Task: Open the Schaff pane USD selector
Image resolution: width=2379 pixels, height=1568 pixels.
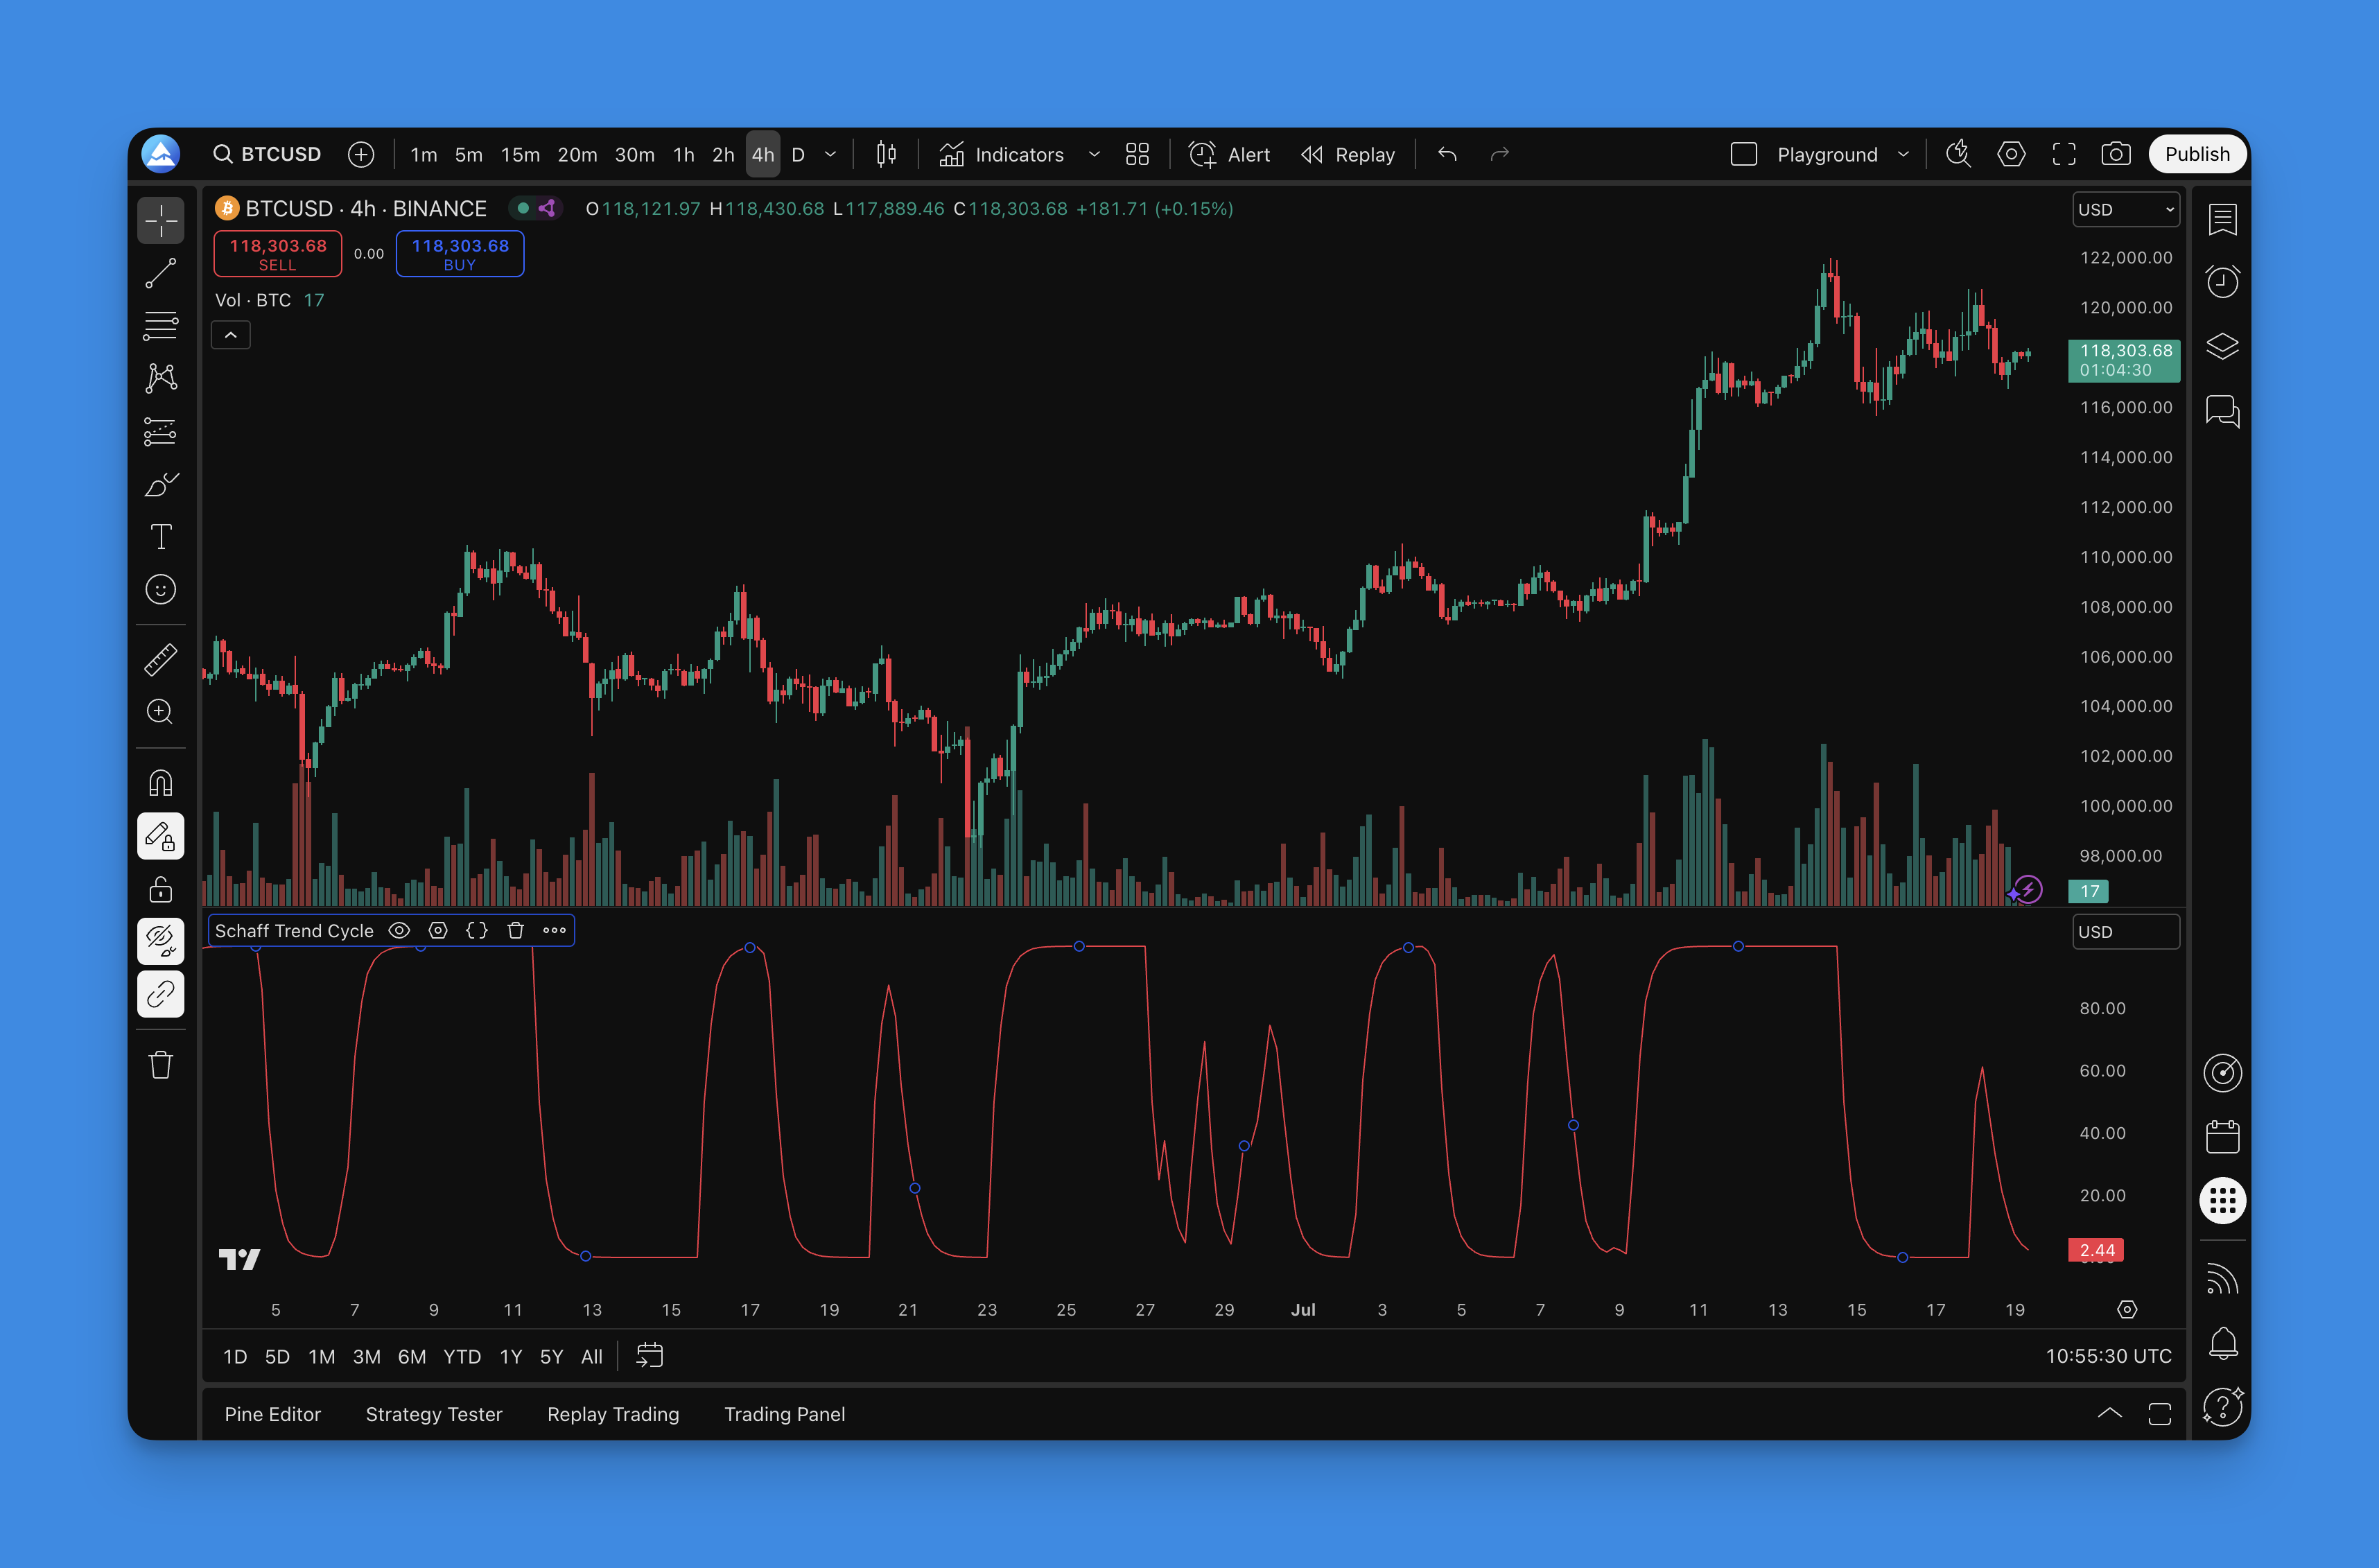Action: [x=2125, y=932]
